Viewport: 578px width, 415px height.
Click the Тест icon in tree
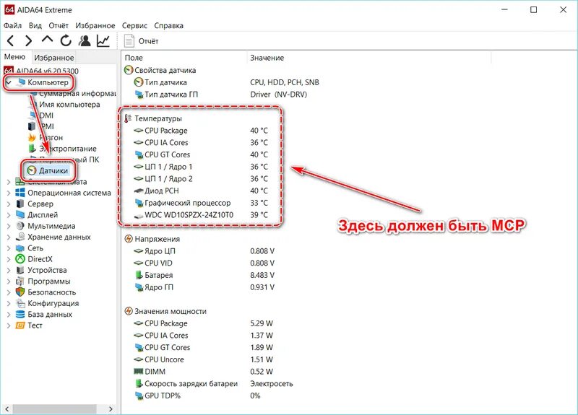click(20, 326)
